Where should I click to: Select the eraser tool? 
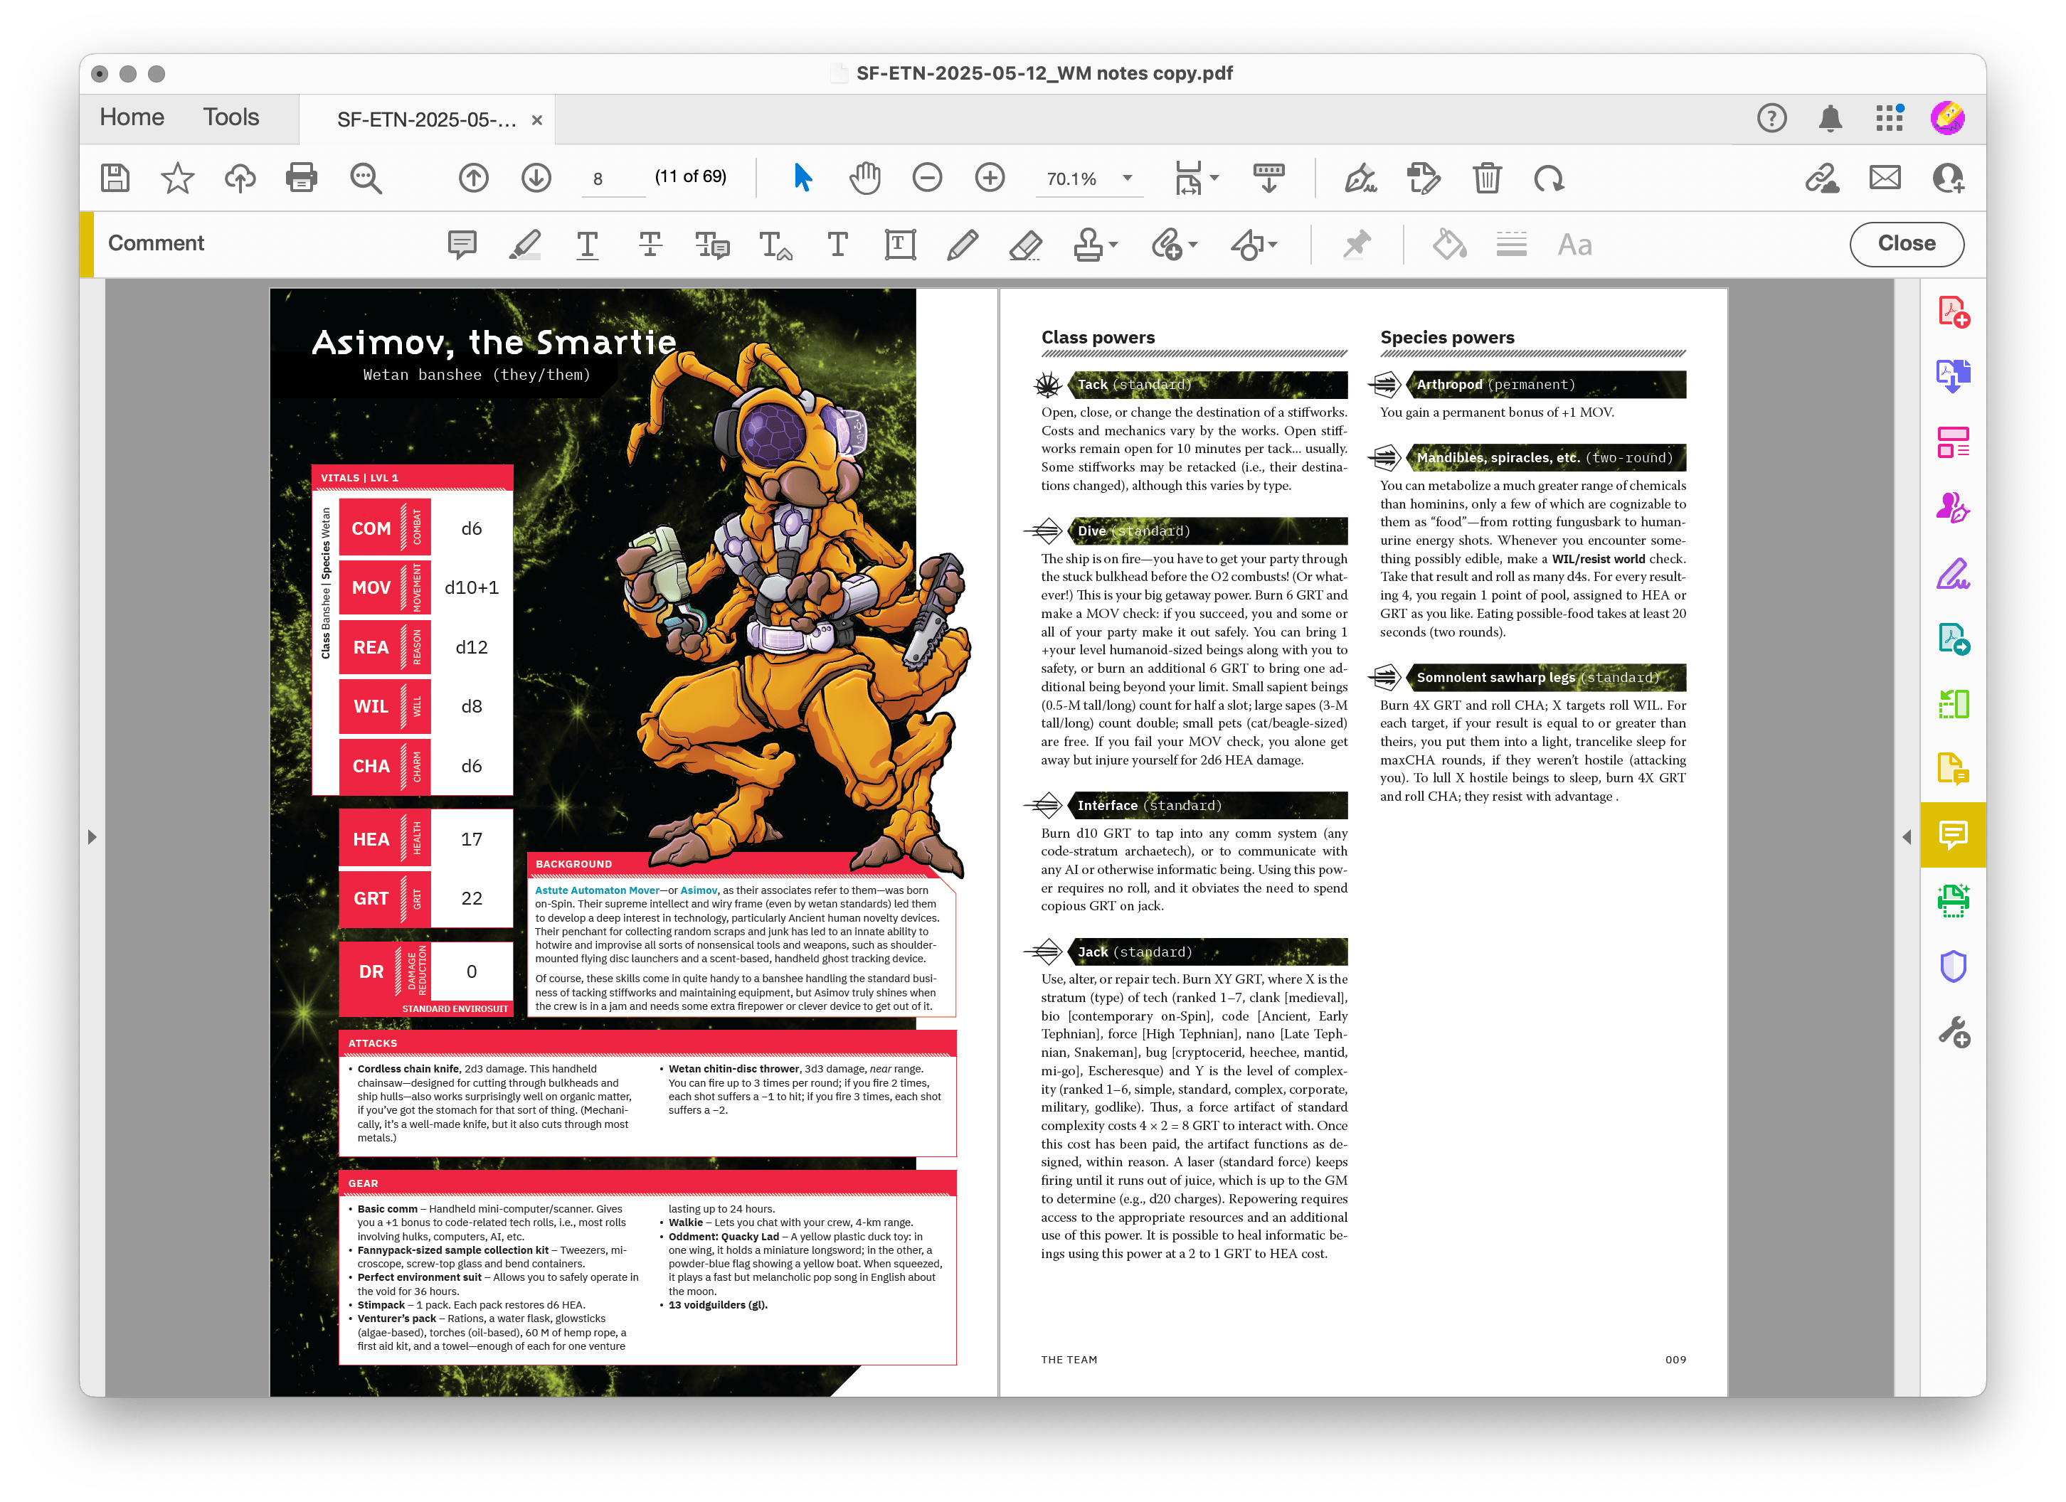(x=1026, y=244)
